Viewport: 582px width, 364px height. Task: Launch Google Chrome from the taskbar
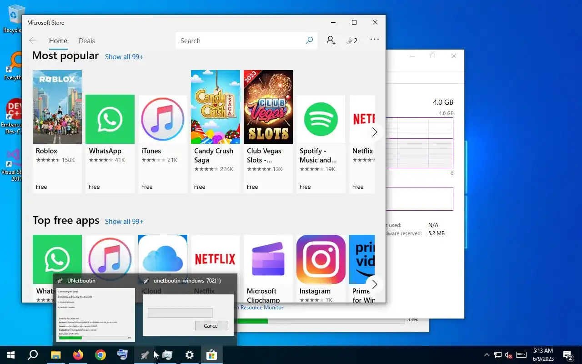pos(100,355)
